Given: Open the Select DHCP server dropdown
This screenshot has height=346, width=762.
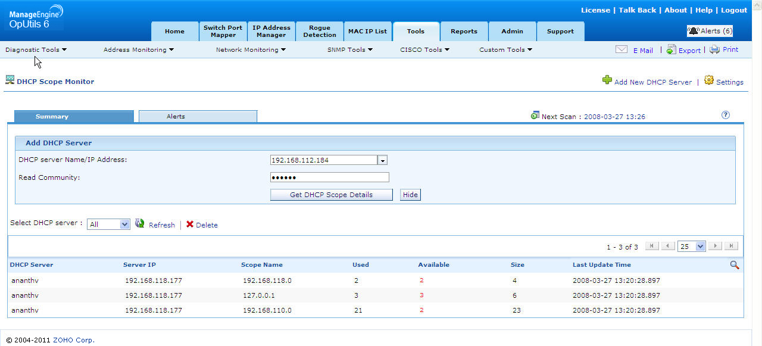Looking at the screenshot, I should click(108, 225).
